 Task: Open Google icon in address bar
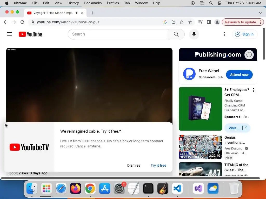pos(165,22)
